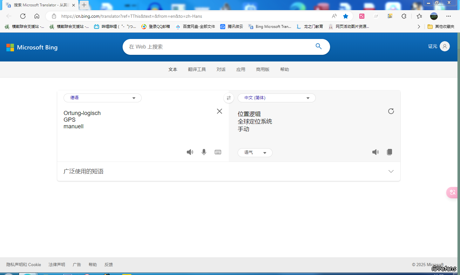The image size is (460, 275).
Task: Click the 在 Web 上搜索 search field
Action: [x=219, y=47]
